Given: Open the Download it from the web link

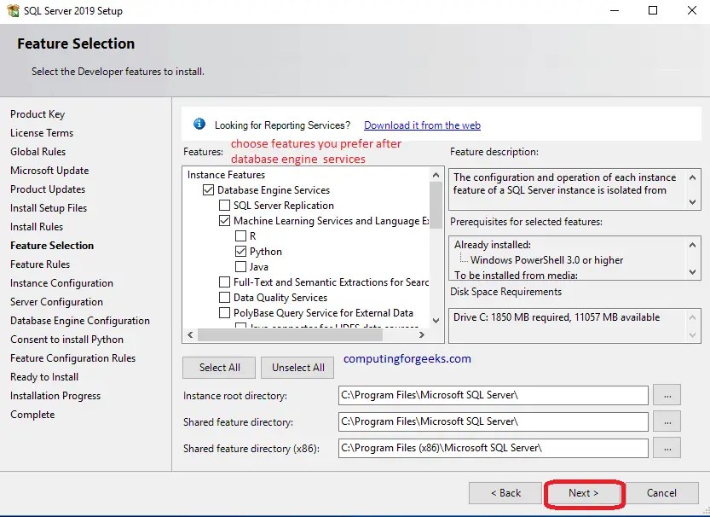Looking at the screenshot, I should [x=422, y=125].
